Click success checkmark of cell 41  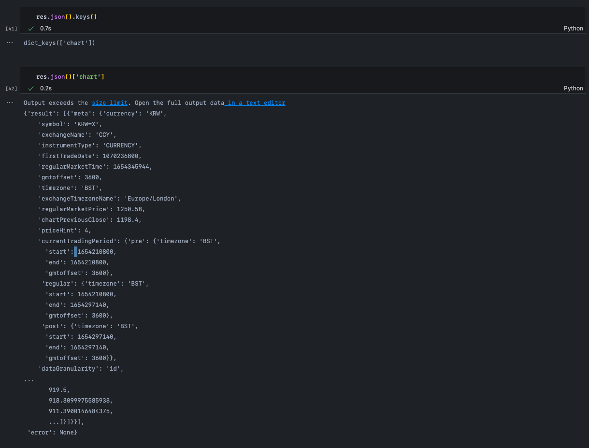tap(31, 29)
